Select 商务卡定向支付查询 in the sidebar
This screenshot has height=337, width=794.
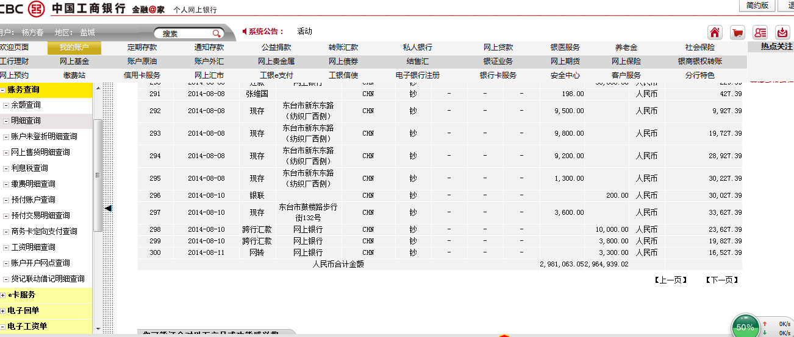(x=44, y=232)
